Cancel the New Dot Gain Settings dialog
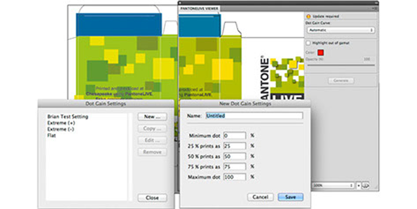This screenshot has height=209, width=417. [260, 197]
